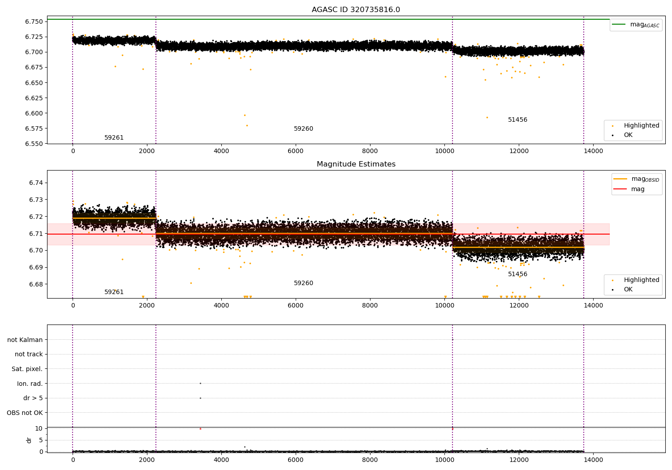
Task: Click the 'AGASC ID 320735816.0' plot title
Action: pyautogui.click(x=356, y=10)
